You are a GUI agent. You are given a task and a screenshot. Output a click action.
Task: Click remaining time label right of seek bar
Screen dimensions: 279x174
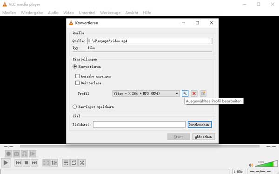(271, 147)
